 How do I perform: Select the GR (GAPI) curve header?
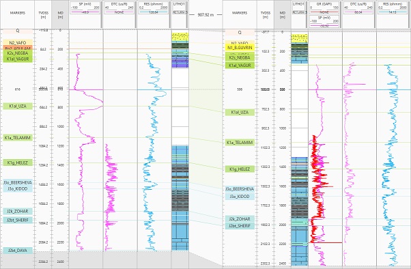324,8
